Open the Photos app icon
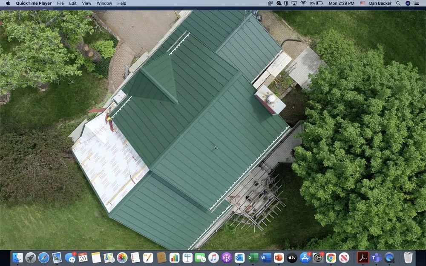Image resolution: width=426 pixels, height=266 pixels. click(122, 257)
